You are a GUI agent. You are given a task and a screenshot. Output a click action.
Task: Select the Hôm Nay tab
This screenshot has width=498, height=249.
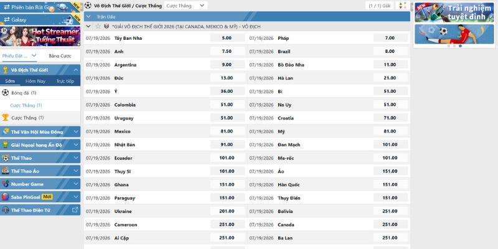point(35,81)
